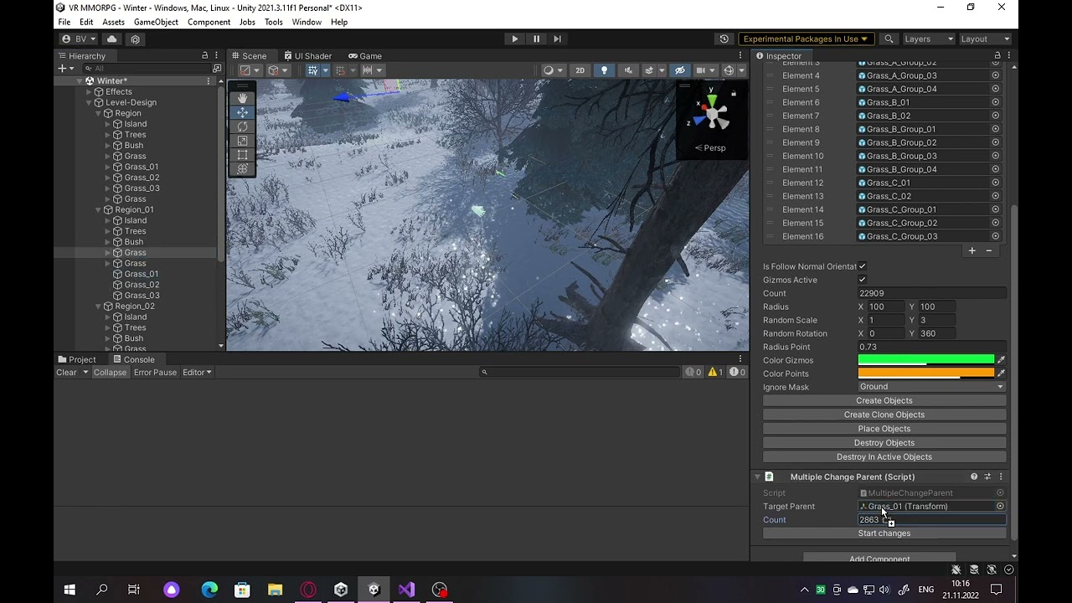Add new list element with plus icon
The height and width of the screenshot is (603, 1072).
[972, 250]
